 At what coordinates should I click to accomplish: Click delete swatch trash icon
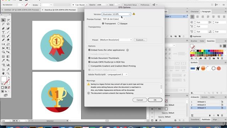pyautogui.click(x=222, y=58)
